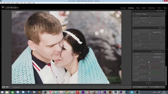This screenshot has width=168, height=94.
Task: Click the Previous button
Action: click(140, 87)
